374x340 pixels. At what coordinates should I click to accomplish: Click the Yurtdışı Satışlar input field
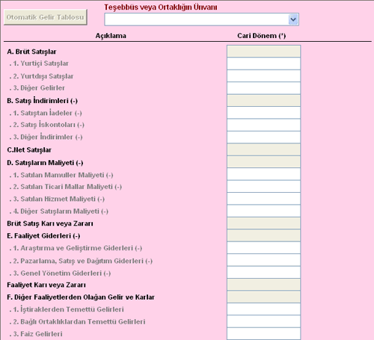point(264,76)
